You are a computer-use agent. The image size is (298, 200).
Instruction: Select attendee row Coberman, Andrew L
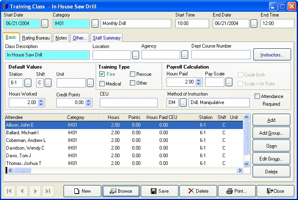pos(124,140)
